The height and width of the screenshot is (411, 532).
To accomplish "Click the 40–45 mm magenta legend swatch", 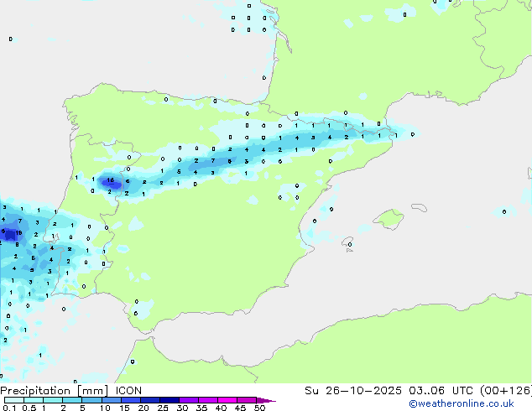I will [x=227, y=400].
